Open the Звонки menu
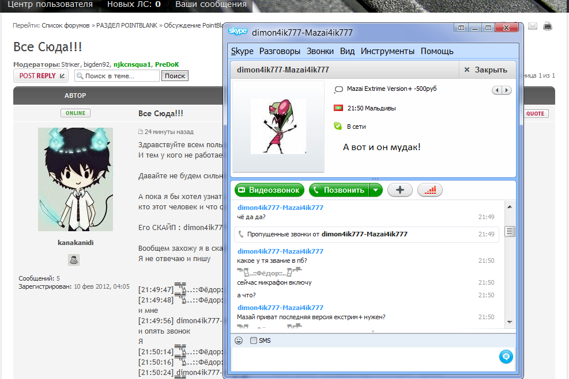The width and height of the screenshot is (569, 379). 320,51
